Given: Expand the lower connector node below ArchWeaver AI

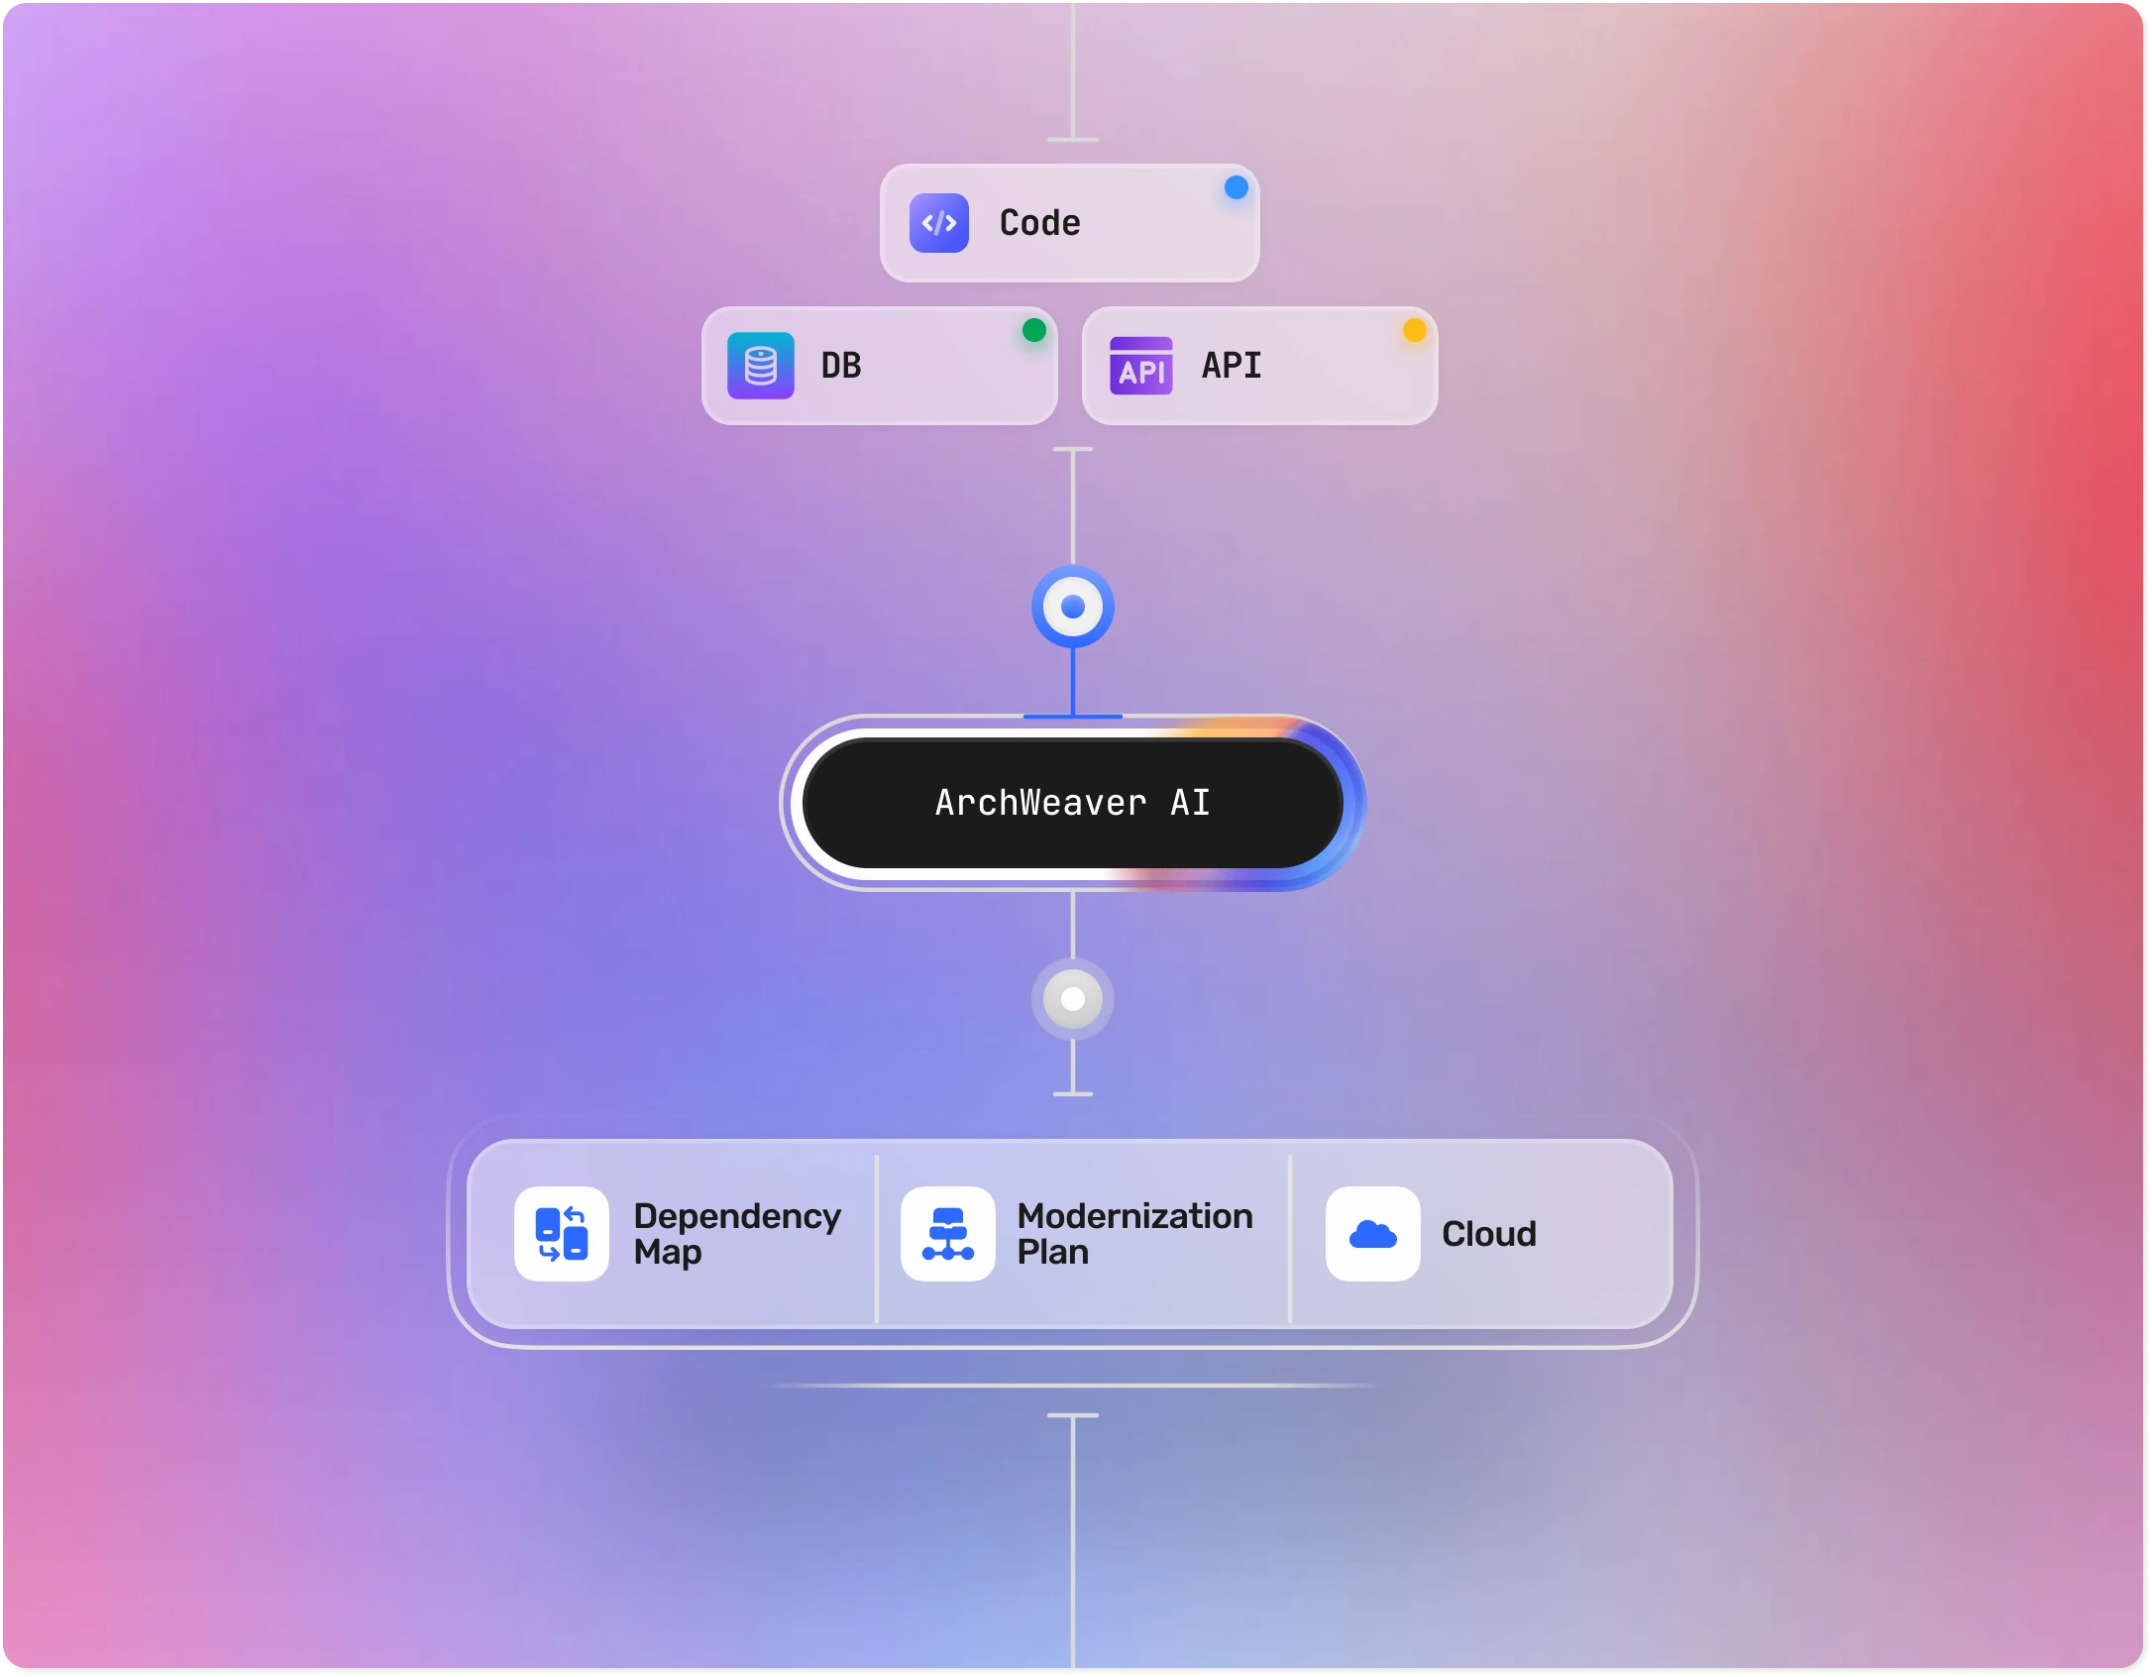Looking at the screenshot, I should (1072, 999).
